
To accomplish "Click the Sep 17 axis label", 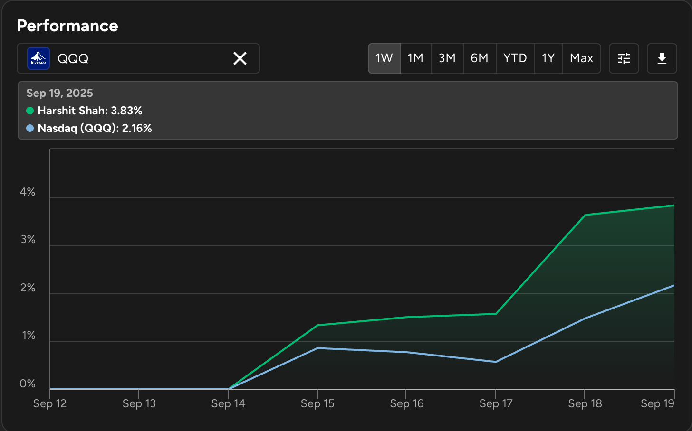I will pyautogui.click(x=496, y=403).
